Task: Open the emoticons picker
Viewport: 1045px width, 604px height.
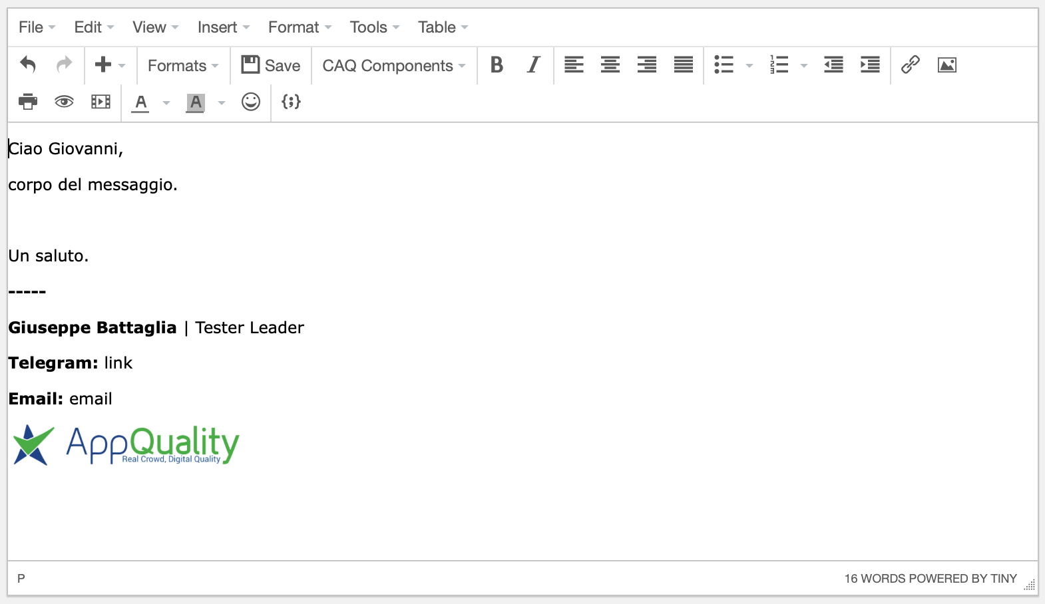Action: [x=251, y=102]
